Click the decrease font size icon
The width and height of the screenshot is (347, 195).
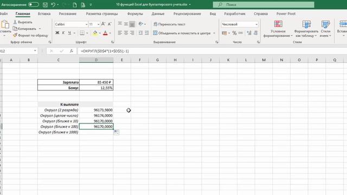pos(110,24)
